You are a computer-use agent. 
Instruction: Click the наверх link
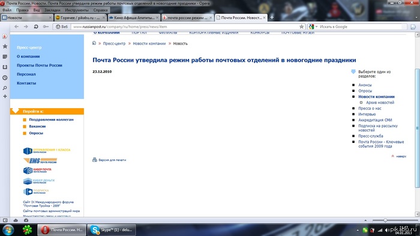pos(401,156)
